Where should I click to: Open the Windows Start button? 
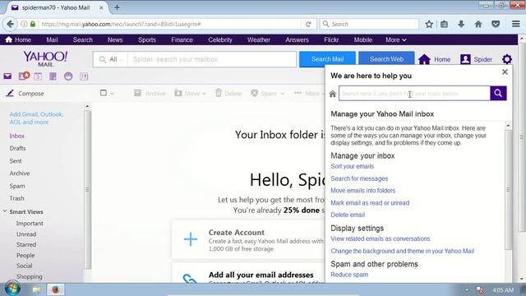point(12,289)
